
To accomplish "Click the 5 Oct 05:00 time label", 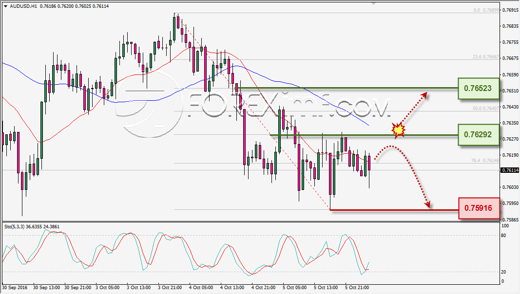I will click(x=294, y=287).
